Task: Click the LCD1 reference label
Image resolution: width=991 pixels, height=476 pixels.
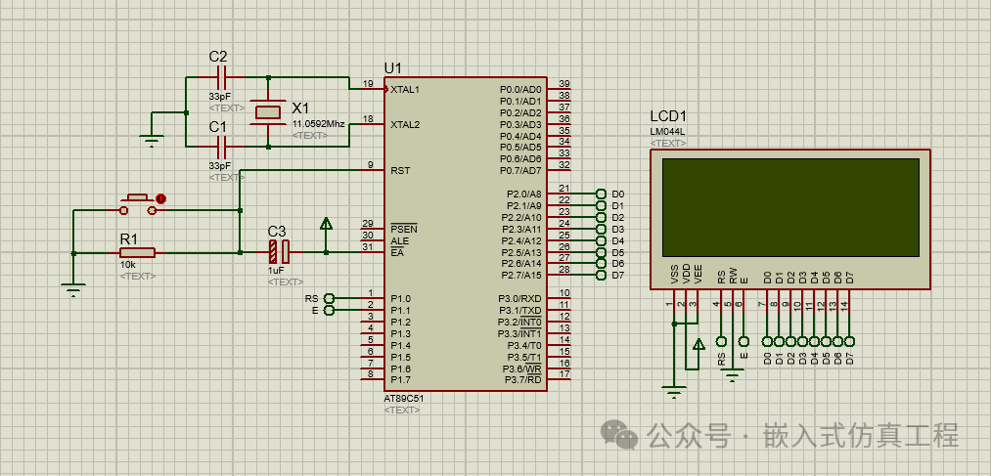Action: tap(670, 116)
